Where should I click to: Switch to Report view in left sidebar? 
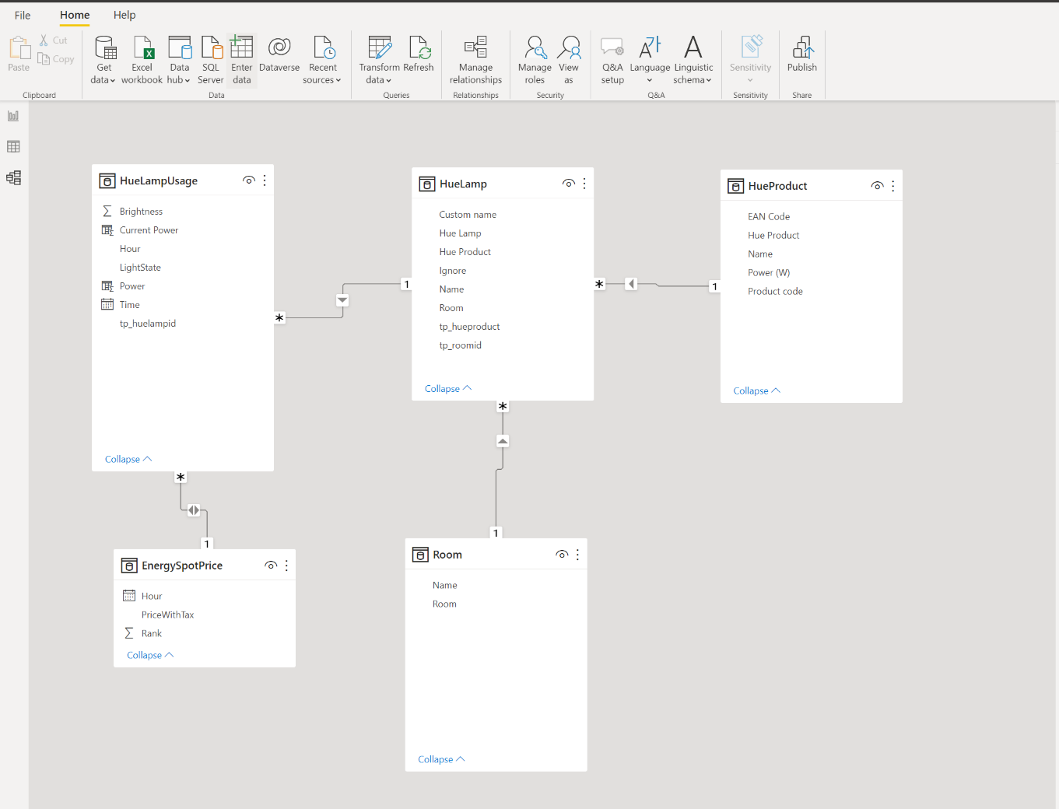point(13,116)
